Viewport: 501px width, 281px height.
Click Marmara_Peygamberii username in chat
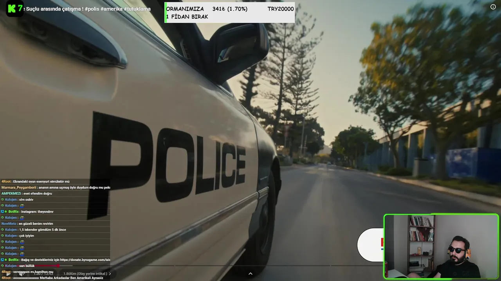[x=18, y=187]
